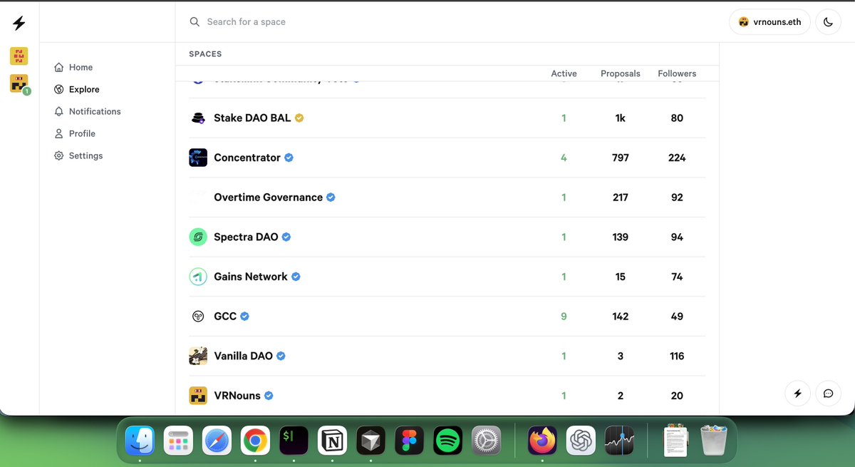Click the Snapshot lightning bolt logo
This screenshot has height=467, width=855.
pyautogui.click(x=18, y=21)
